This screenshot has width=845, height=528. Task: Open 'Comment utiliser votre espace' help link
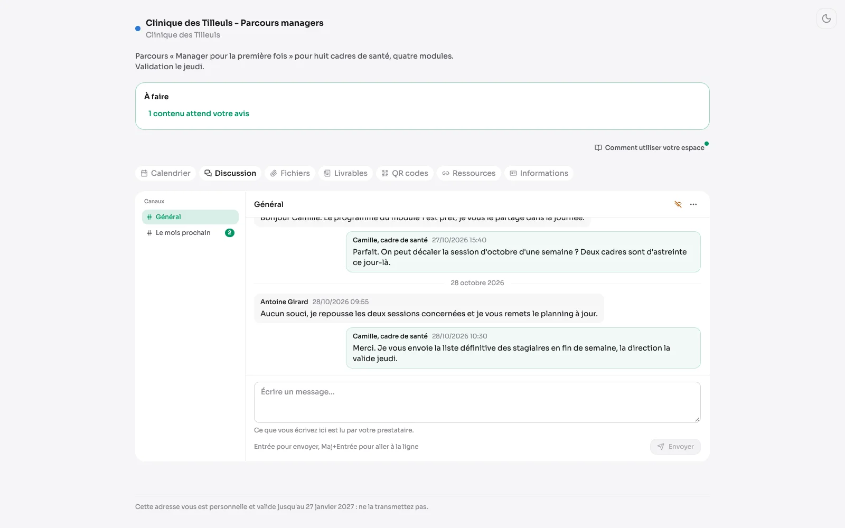[650, 148]
